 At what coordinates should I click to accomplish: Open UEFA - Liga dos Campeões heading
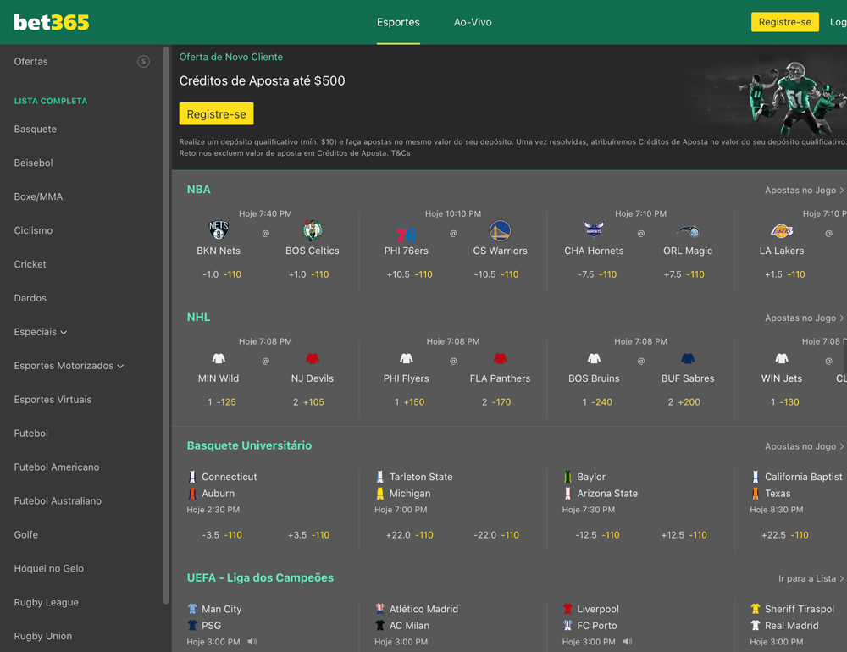pyautogui.click(x=260, y=577)
